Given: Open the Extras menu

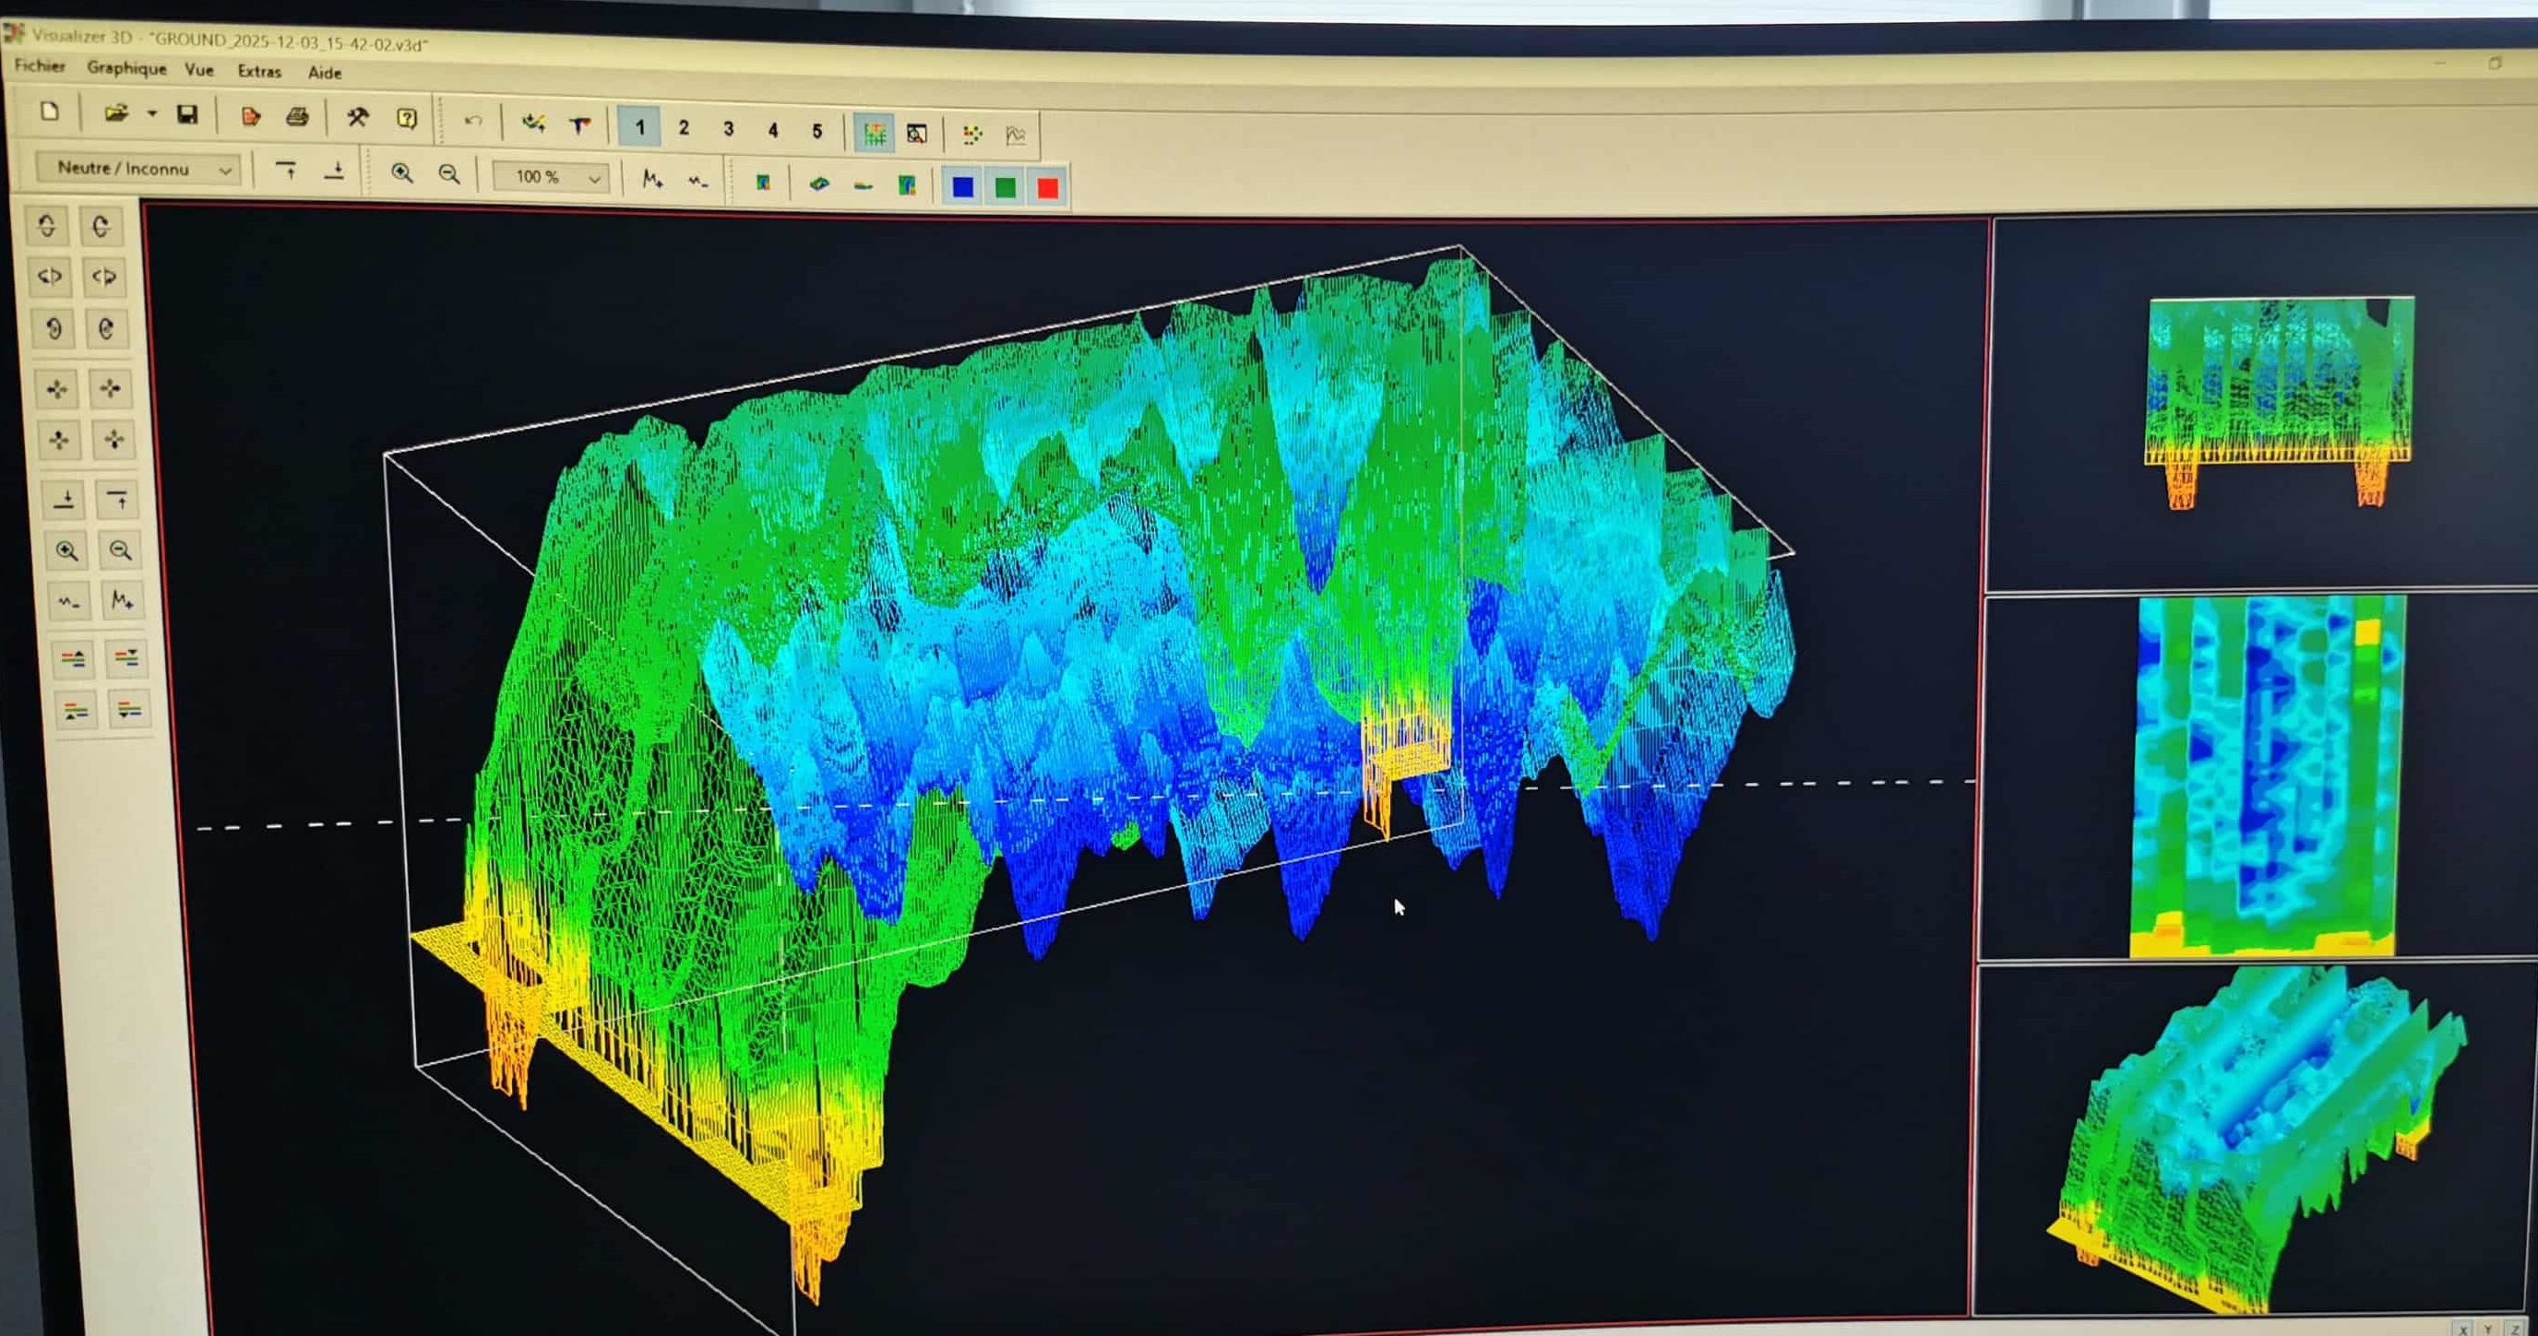Looking at the screenshot, I should coord(259,71).
